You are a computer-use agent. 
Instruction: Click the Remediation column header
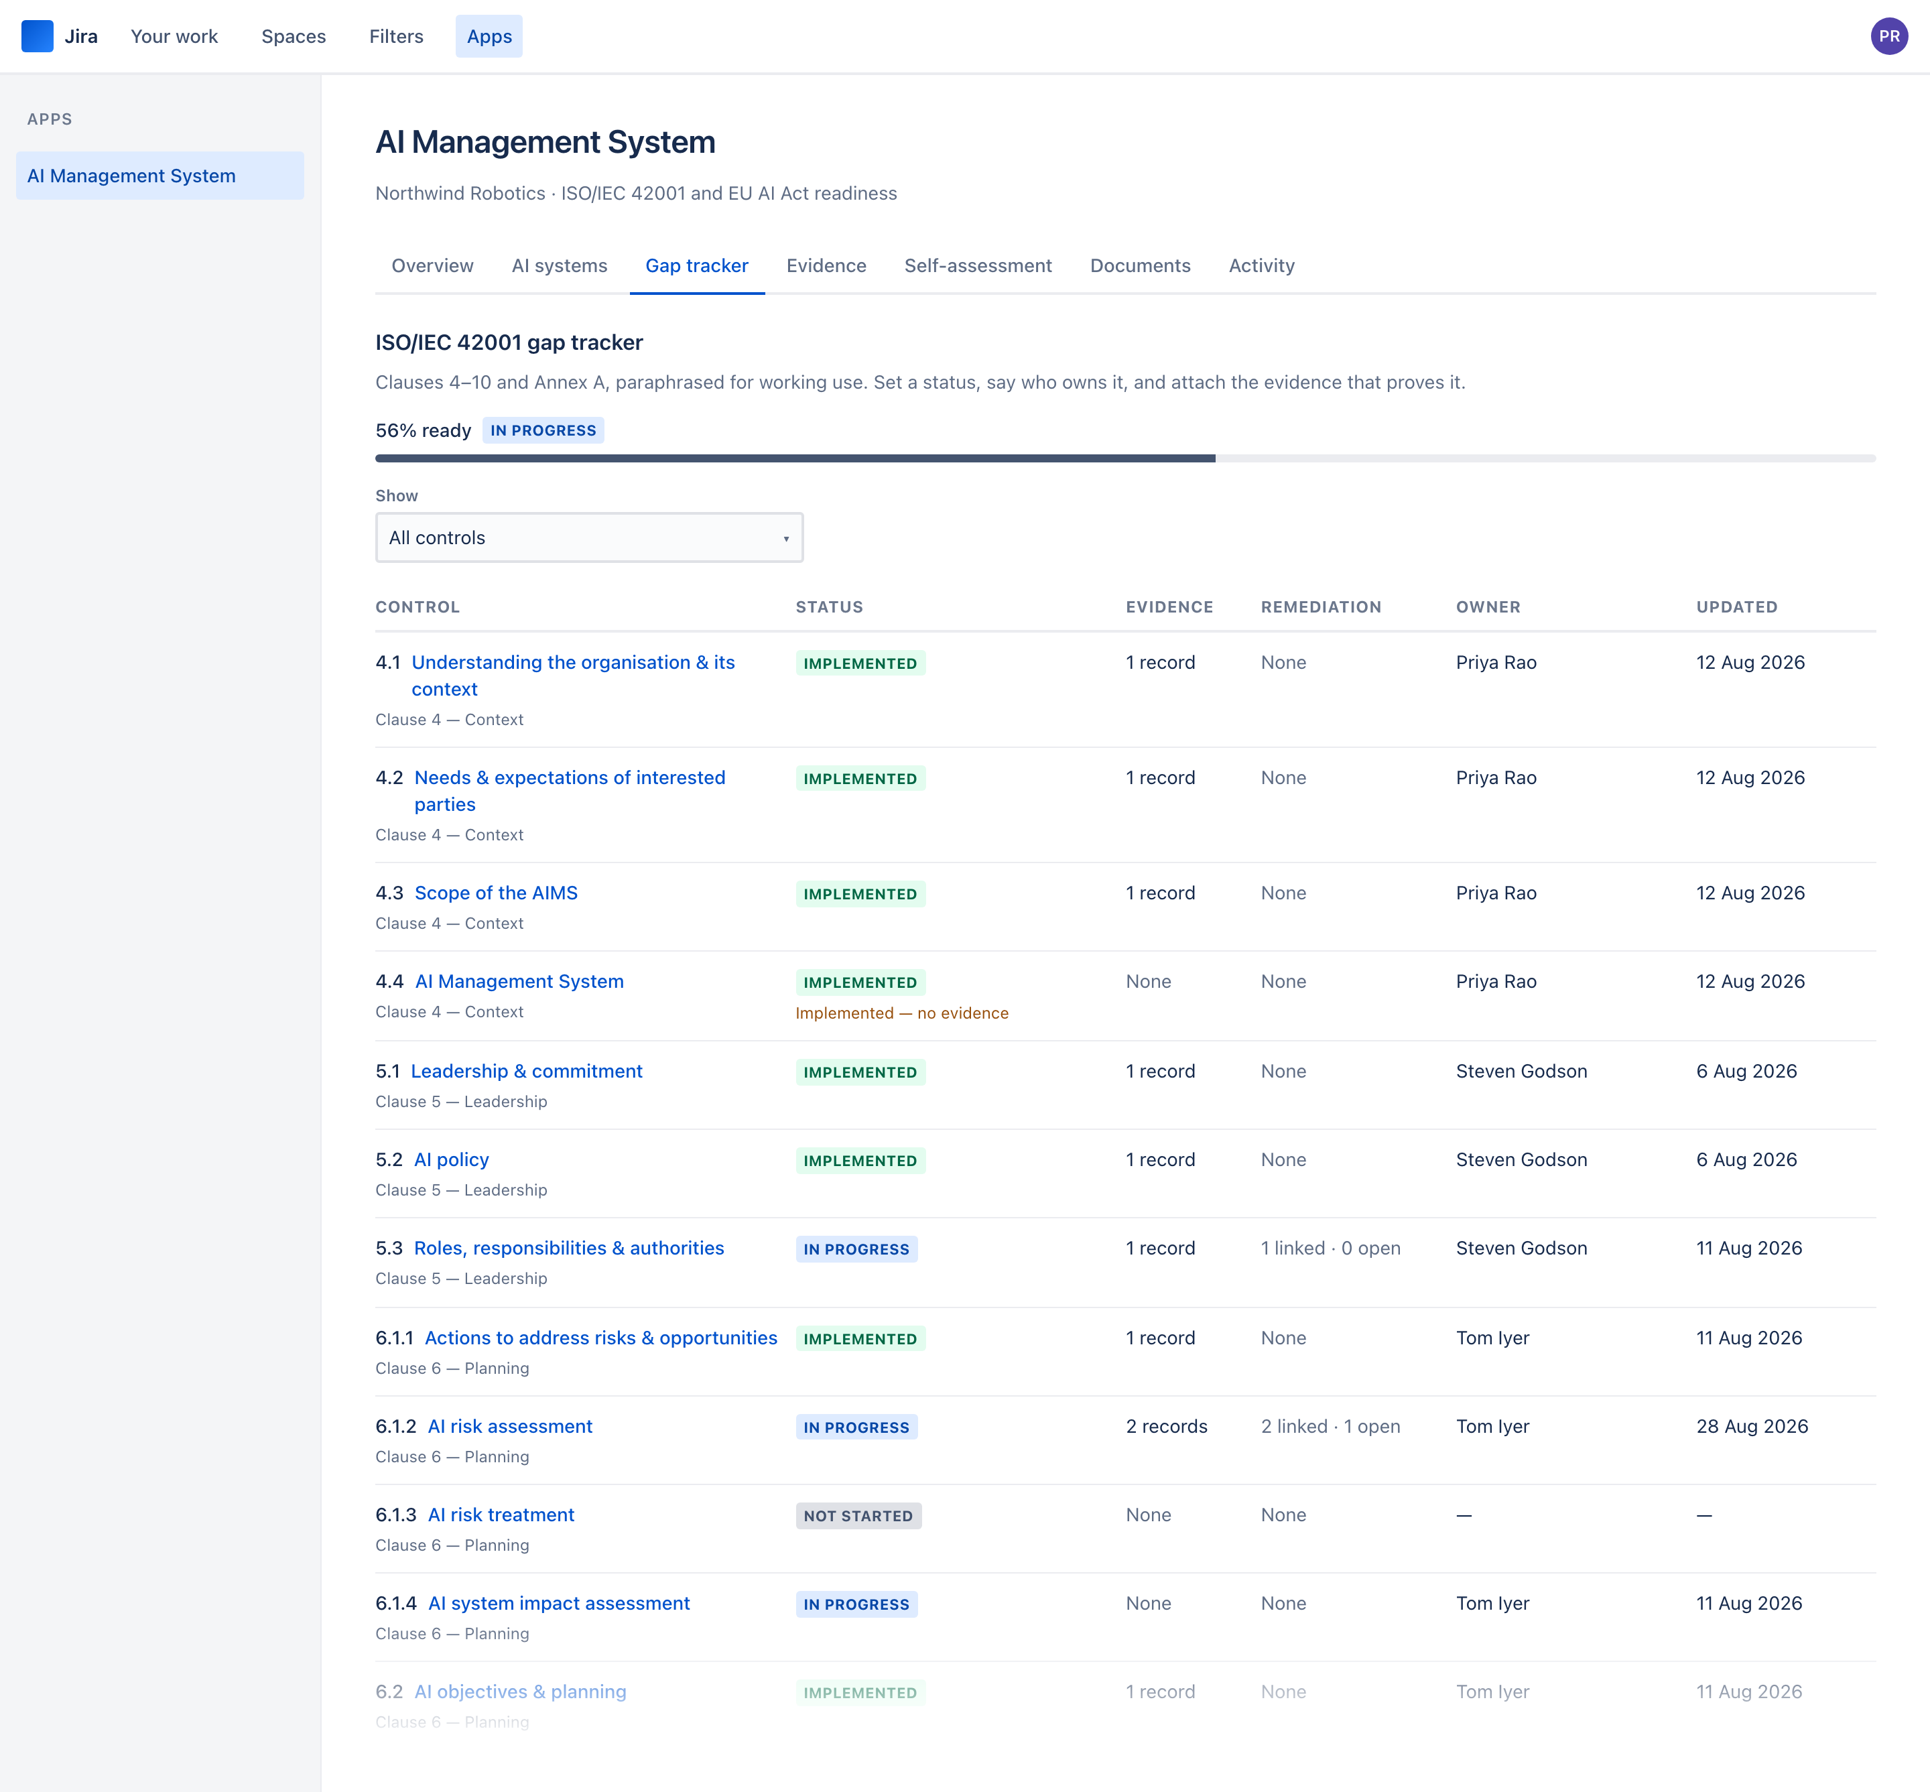click(x=1321, y=607)
